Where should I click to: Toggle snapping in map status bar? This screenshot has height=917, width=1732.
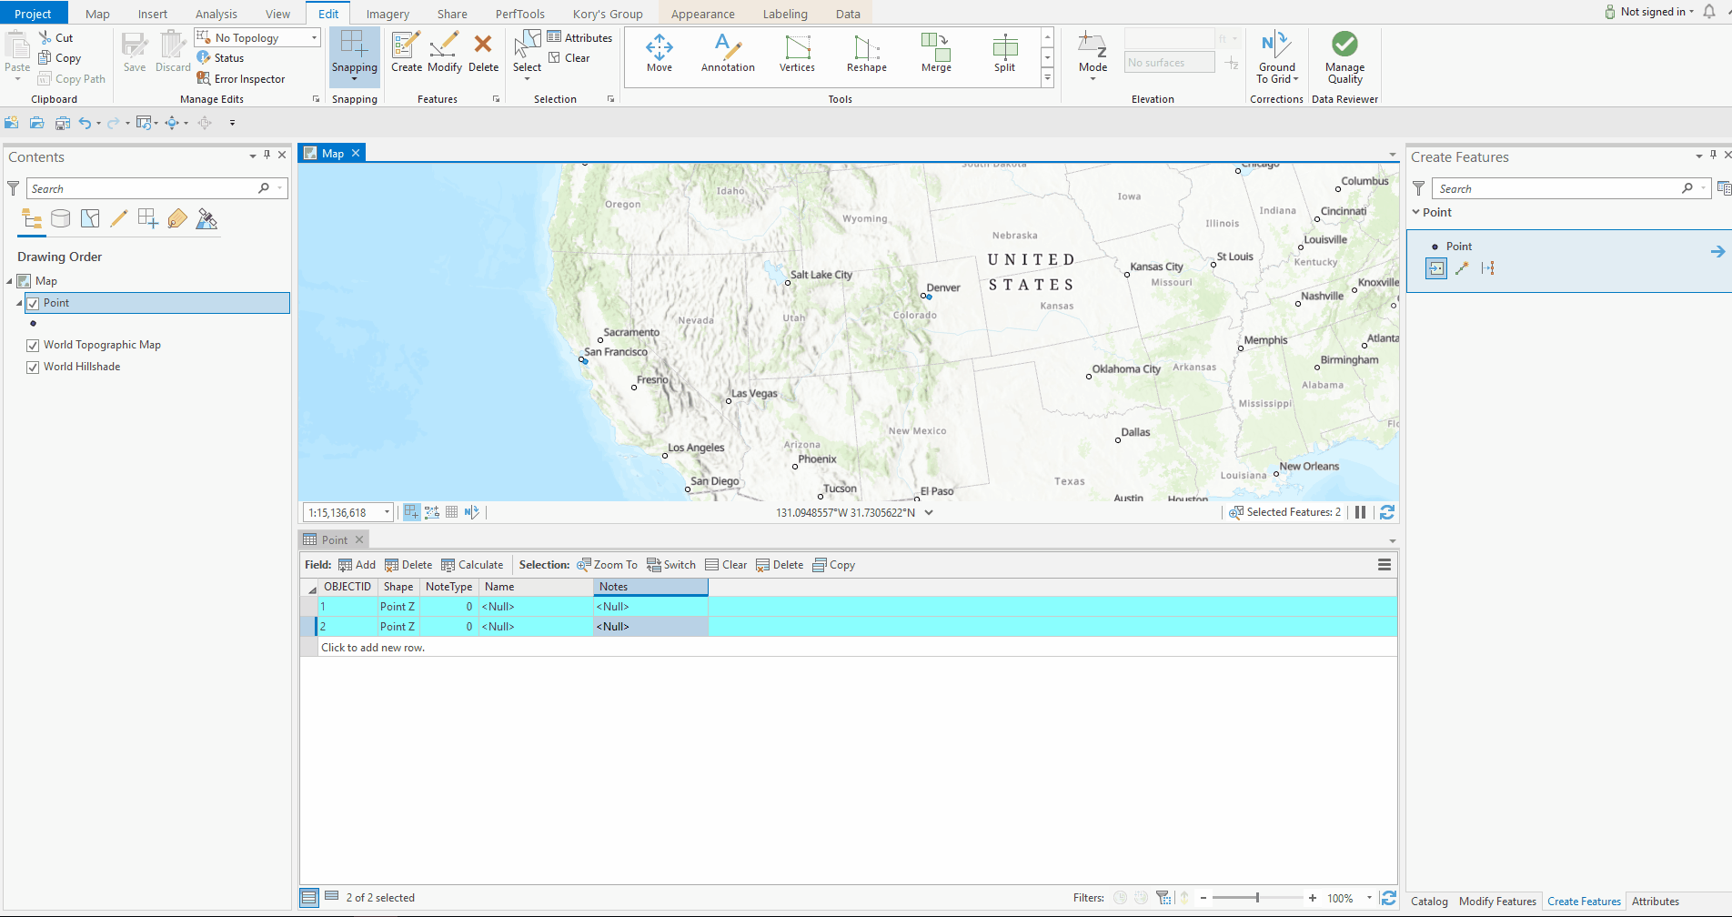coord(411,512)
